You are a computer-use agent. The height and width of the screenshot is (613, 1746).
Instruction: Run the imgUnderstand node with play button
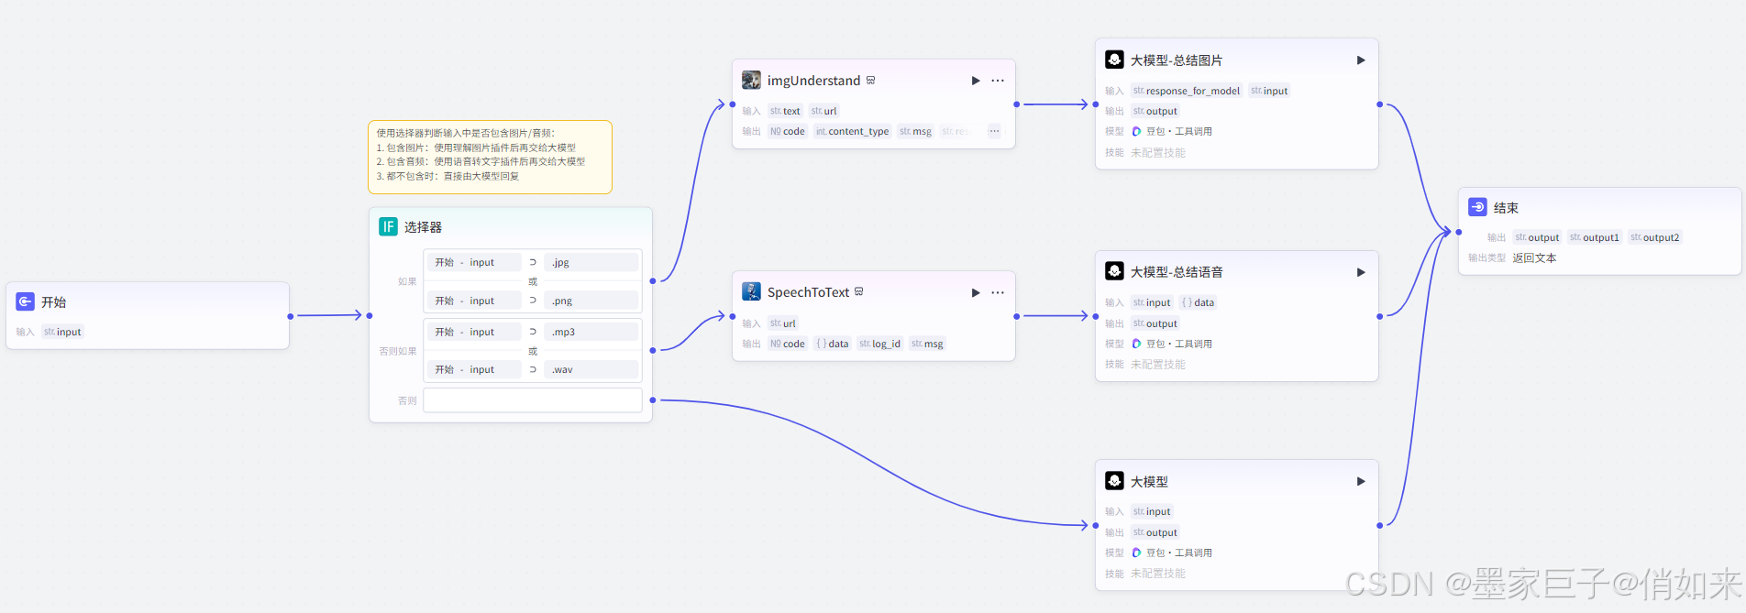976,81
